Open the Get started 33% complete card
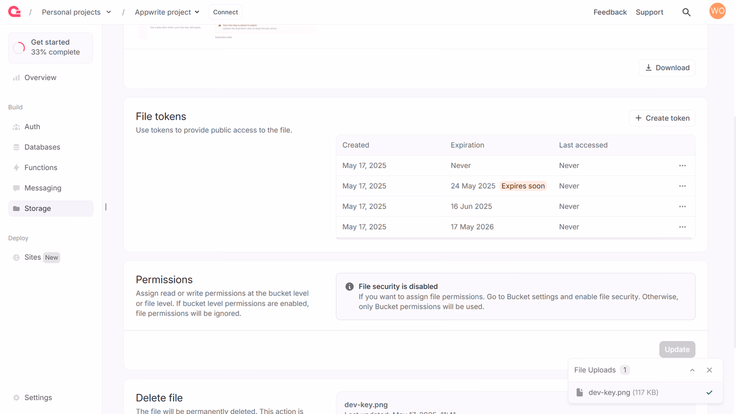The image size is (736, 414). (51, 47)
